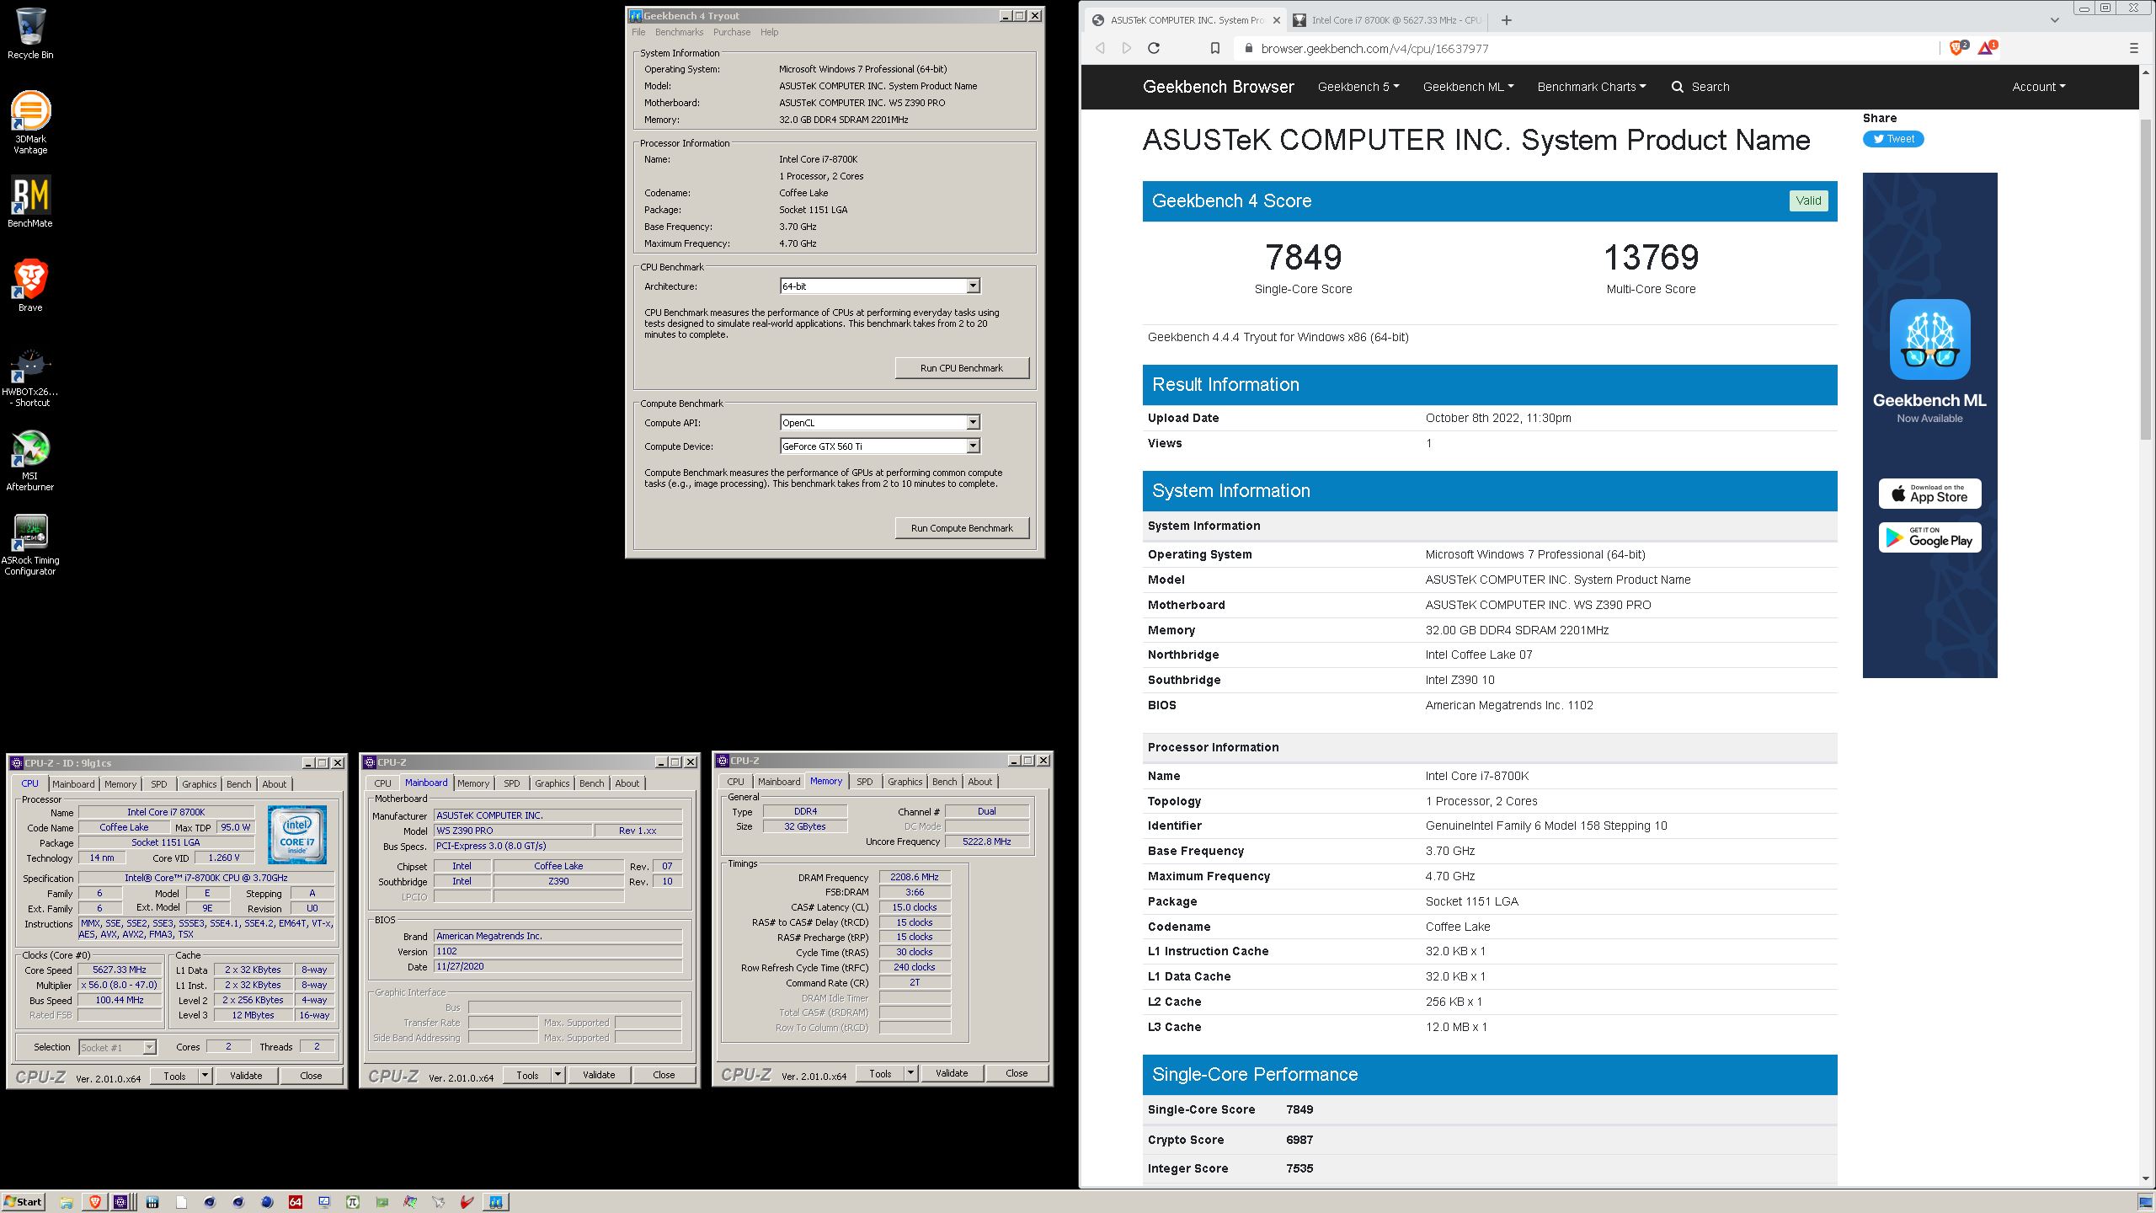2156x1213 pixels.
Task: Open the browser hamburger menu
Action: click(x=2134, y=48)
